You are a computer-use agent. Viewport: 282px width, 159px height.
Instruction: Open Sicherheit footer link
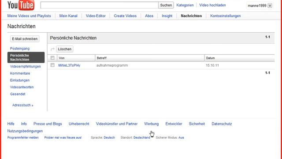pos(197,124)
